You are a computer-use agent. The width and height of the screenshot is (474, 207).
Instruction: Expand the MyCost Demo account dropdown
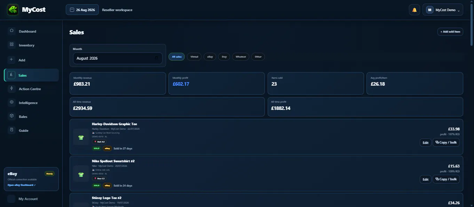(443, 10)
